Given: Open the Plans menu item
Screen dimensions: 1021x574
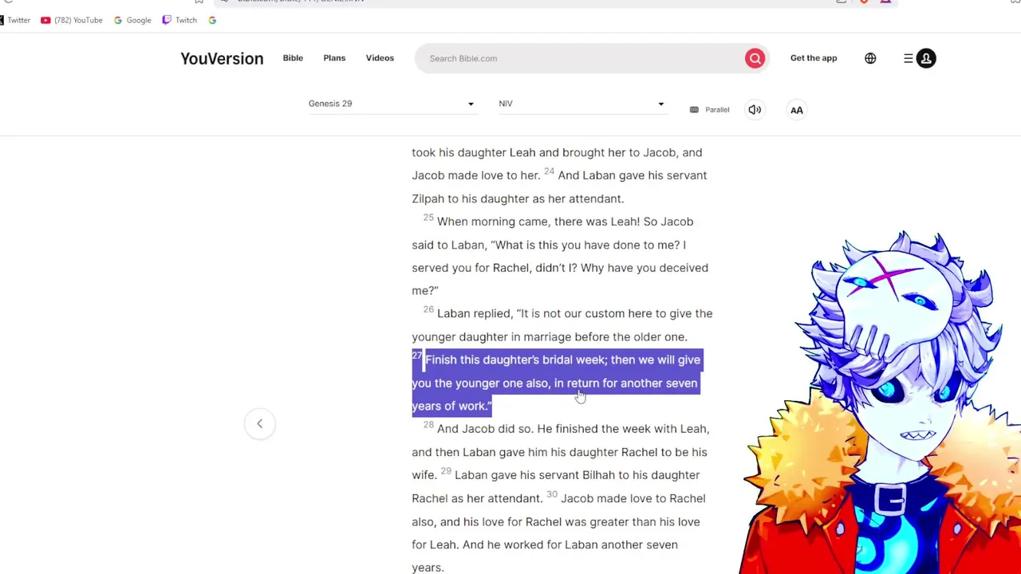Looking at the screenshot, I should pos(334,58).
